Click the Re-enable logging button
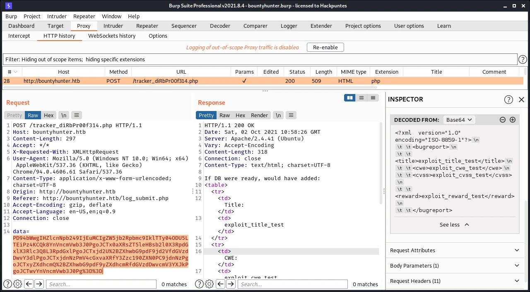The height and width of the screenshot is (292, 530). pyautogui.click(x=325, y=47)
